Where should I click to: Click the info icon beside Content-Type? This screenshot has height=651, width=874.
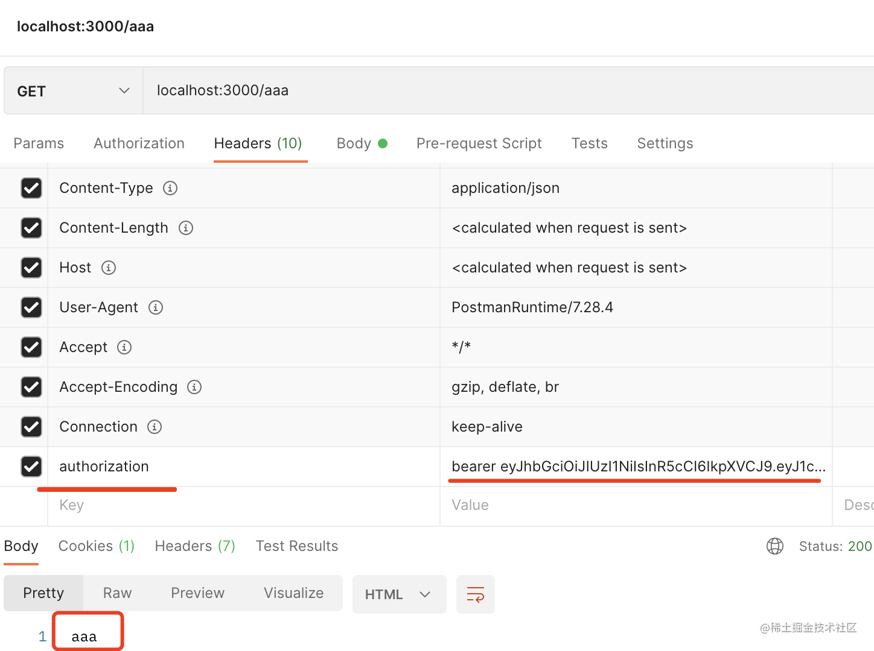coord(170,188)
